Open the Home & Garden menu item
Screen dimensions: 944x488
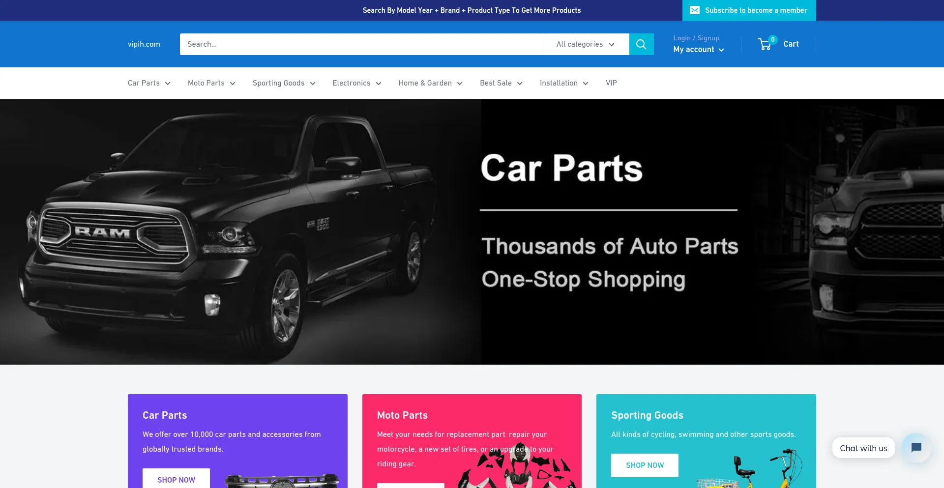[425, 83]
